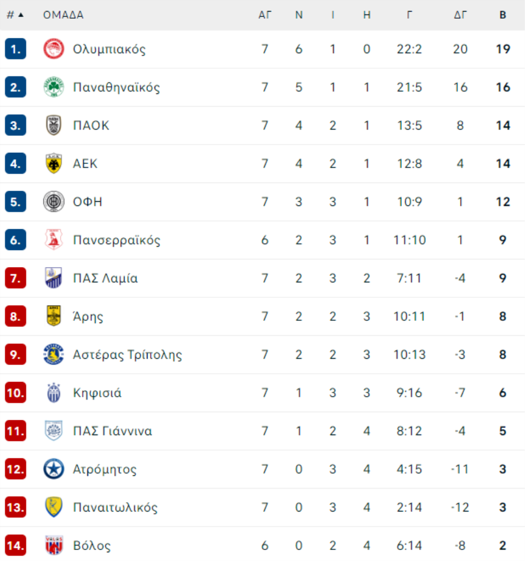Screen dimensions: 525x561
Task: Click the Αστέρας Τρίπολης team logo
Action: pos(54,355)
